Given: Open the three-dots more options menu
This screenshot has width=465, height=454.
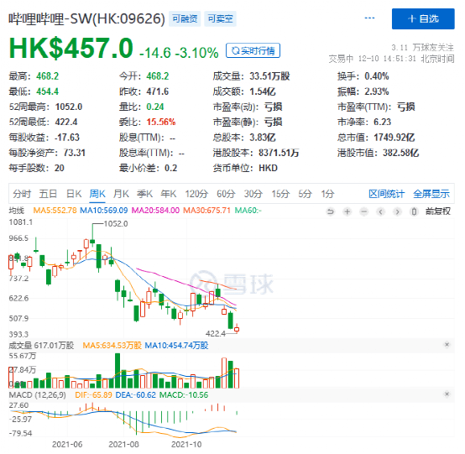Looking at the screenshot, I should [369, 18].
